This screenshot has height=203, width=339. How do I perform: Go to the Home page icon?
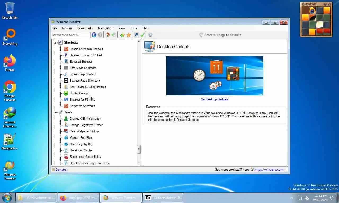pyautogui.click(x=108, y=35)
